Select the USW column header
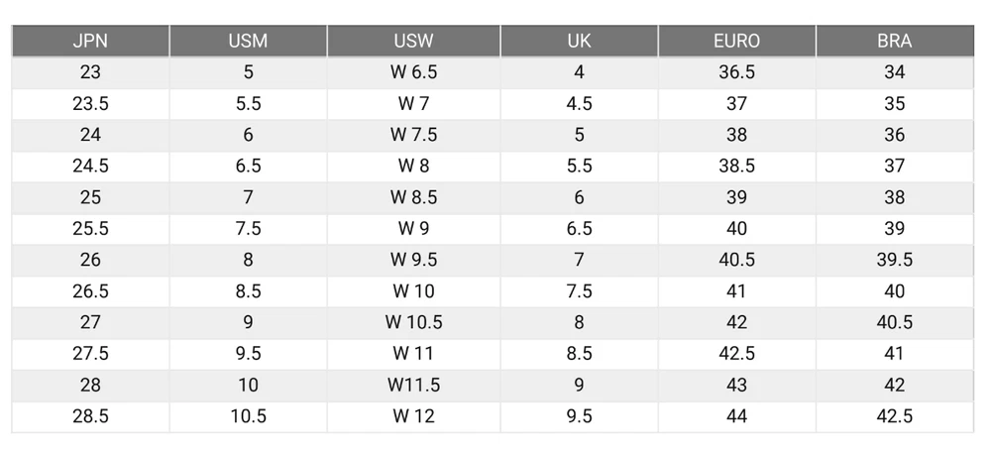This screenshot has width=991, height=456. click(413, 42)
